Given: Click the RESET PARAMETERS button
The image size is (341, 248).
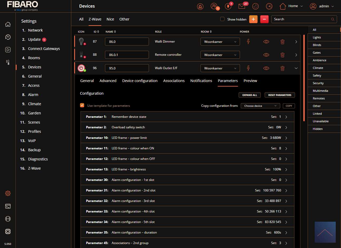Looking at the screenshot, I should (x=280, y=95).
